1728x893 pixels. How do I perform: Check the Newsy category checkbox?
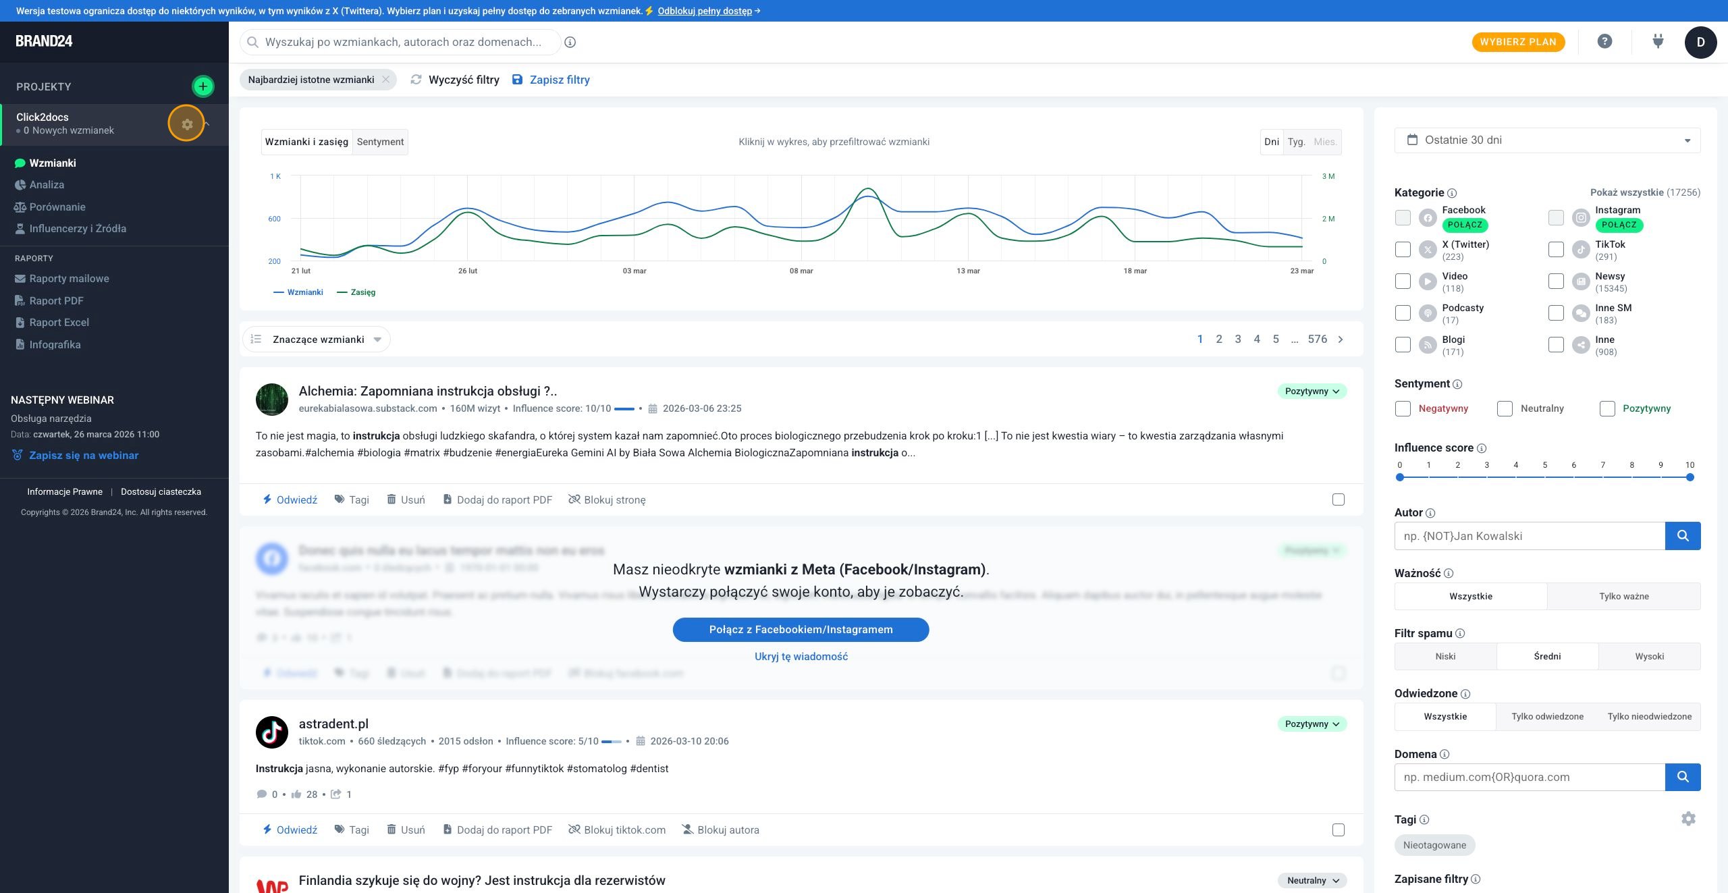coord(1556,281)
